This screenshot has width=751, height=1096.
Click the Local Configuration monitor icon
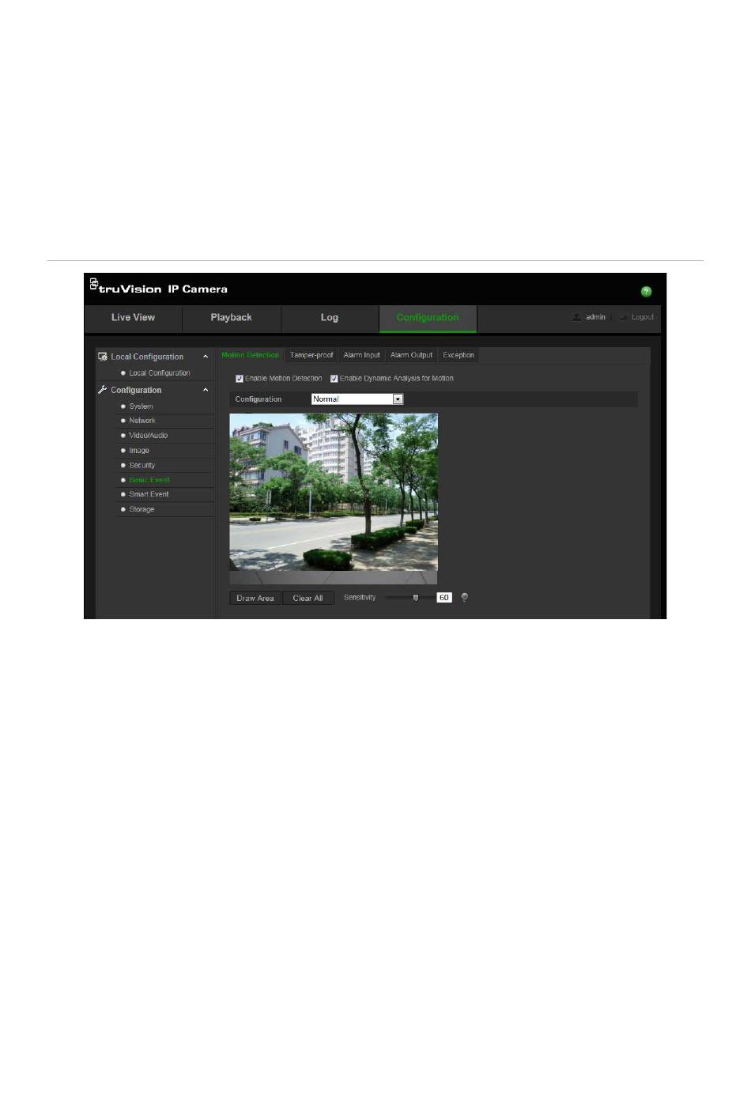click(102, 357)
